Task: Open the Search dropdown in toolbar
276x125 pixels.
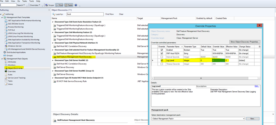Action: (x=21, y=5)
